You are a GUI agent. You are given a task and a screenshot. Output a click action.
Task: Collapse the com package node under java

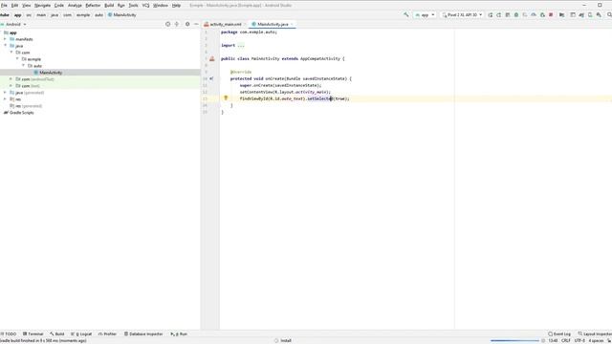[x=11, y=53]
